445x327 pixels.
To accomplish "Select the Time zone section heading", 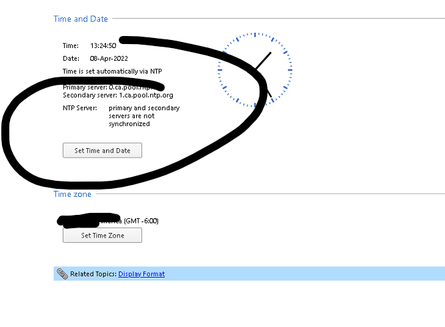I will pos(72,194).
